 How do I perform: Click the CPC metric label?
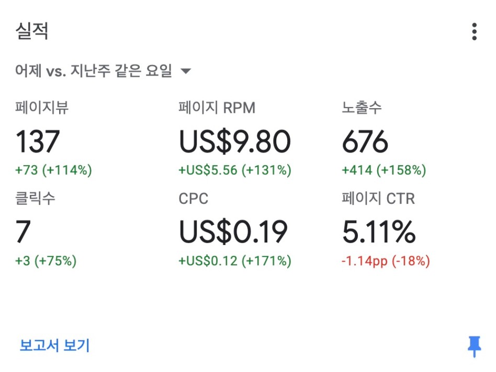[193, 199]
